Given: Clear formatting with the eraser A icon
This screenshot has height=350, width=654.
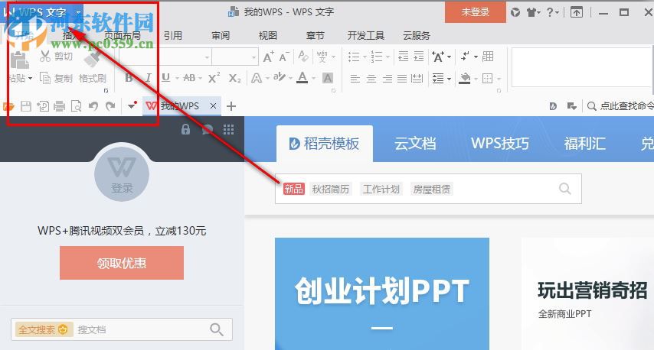Looking at the screenshot, I should click(303, 57).
